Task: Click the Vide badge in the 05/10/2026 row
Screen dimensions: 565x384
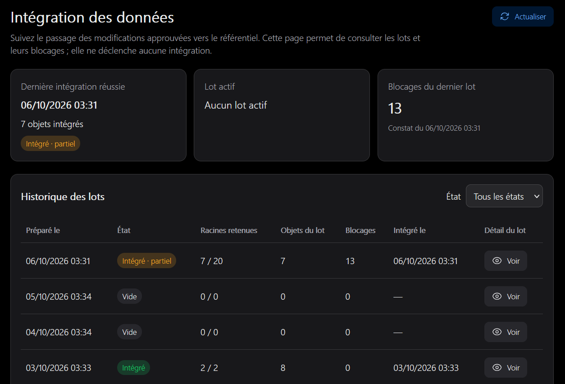Action: [129, 297]
